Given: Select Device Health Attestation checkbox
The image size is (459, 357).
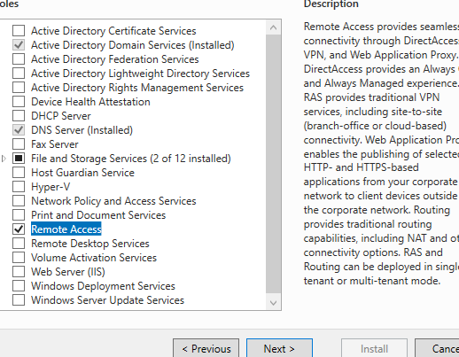Looking at the screenshot, I should 19,102.
